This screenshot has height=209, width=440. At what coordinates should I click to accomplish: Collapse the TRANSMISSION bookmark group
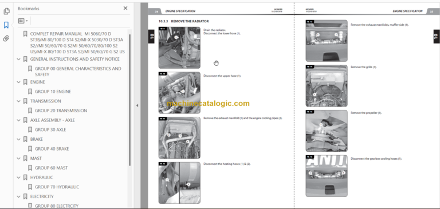click(19, 101)
